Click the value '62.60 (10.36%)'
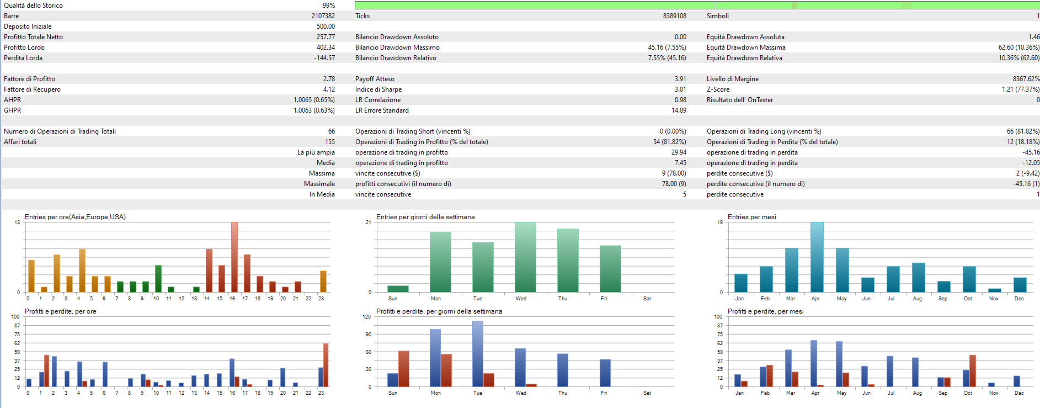 point(1019,47)
